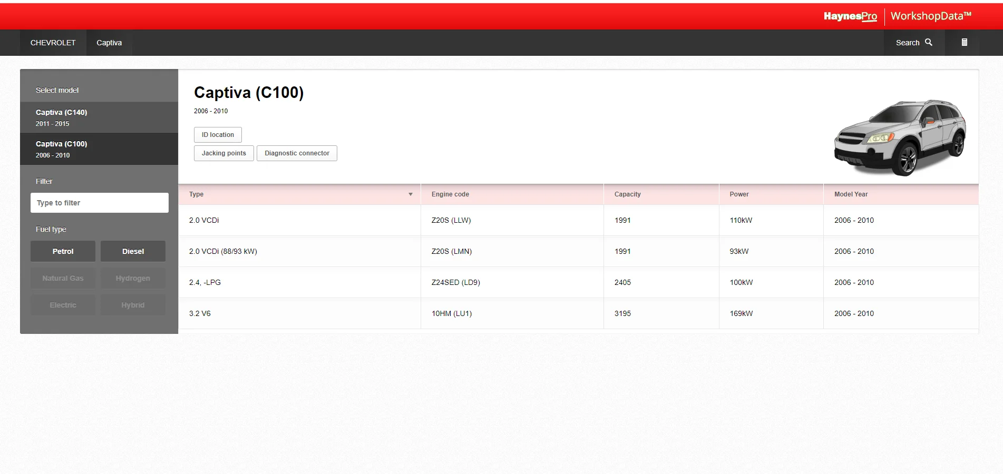Click the Captiva (C100) page heading

pos(249,92)
